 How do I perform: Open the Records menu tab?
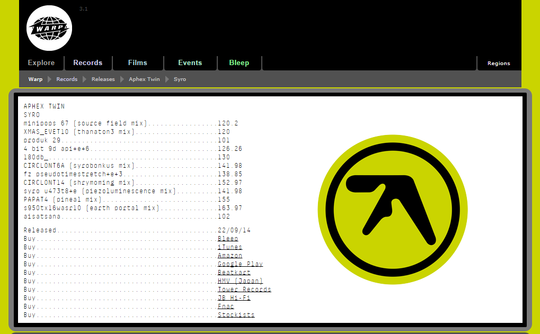[88, 62]
